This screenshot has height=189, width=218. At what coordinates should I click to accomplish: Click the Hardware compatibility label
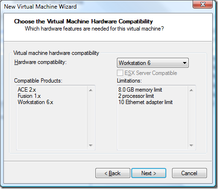click(x=40, y=62)
